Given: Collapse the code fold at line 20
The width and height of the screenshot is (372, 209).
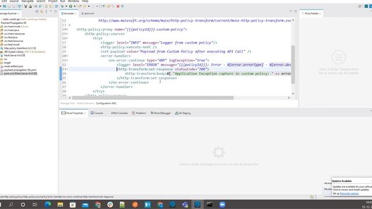Looking at the screenshot, I should pos(67,56).
